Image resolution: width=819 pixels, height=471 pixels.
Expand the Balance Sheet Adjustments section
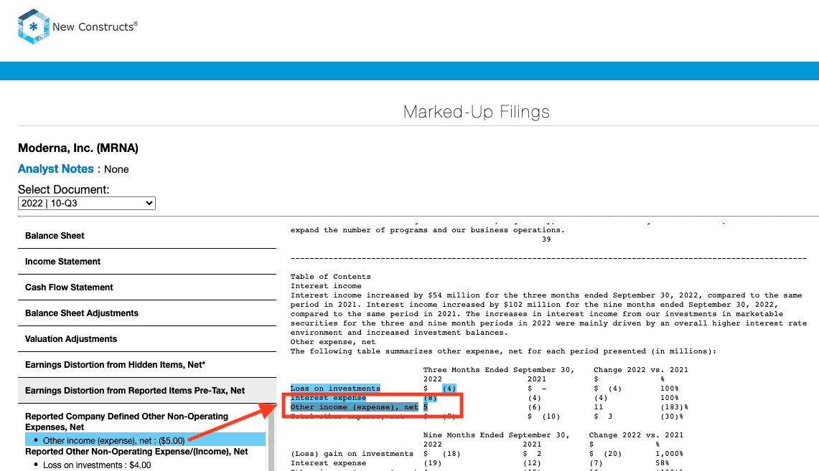point(146,313)
